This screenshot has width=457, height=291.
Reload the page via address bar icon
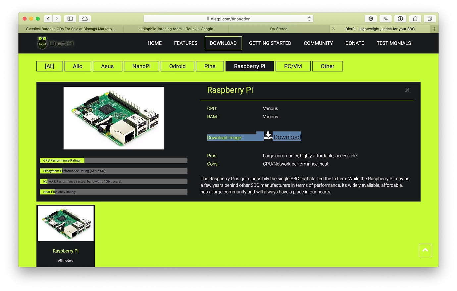[x=309, y=19]
